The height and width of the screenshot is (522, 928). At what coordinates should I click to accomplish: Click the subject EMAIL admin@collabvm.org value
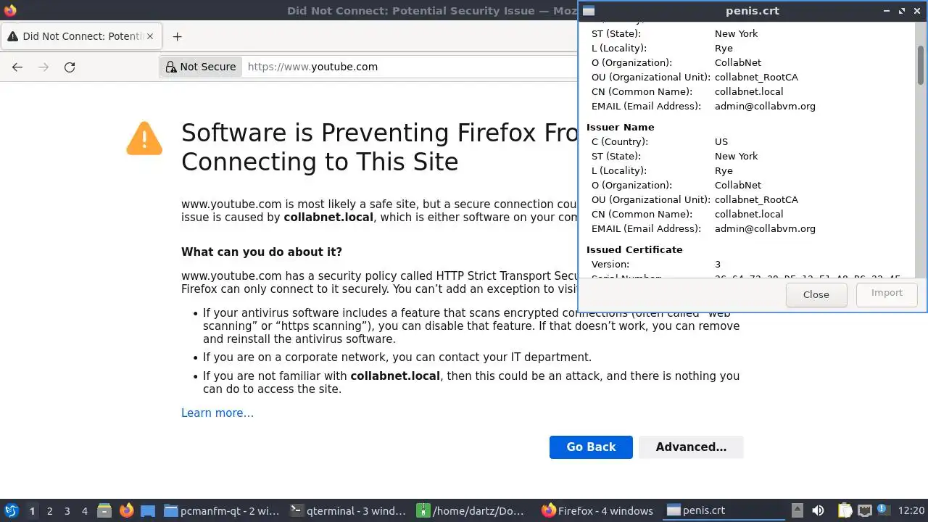tap(765, 106)
